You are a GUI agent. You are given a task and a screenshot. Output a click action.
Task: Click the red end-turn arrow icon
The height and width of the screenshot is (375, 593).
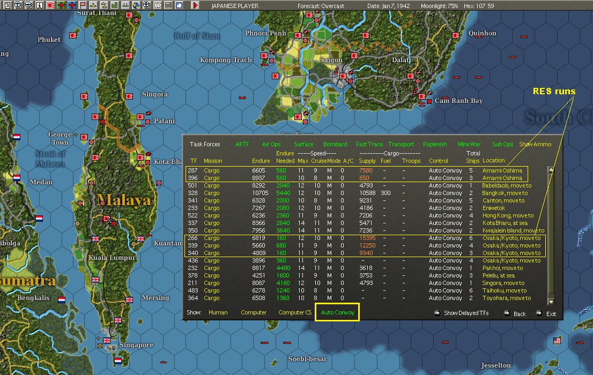195,5
